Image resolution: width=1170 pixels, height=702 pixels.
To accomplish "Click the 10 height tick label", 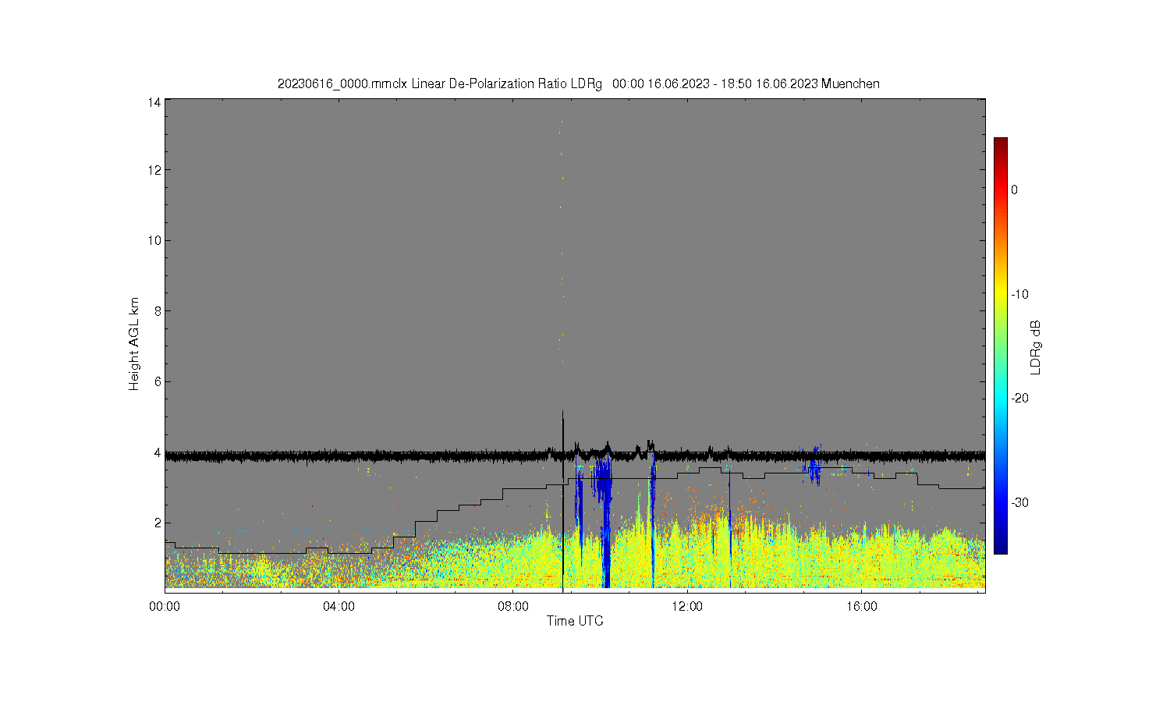I will point(154,240).
